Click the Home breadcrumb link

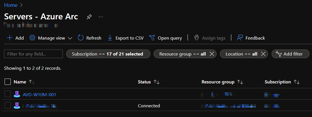click(x=11, y=5)
